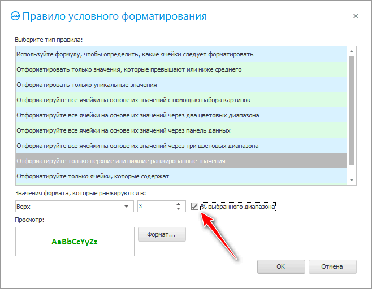Click the rule list scroll down arrow
Screen dimensions: 372x289
(x=352, y=180)
